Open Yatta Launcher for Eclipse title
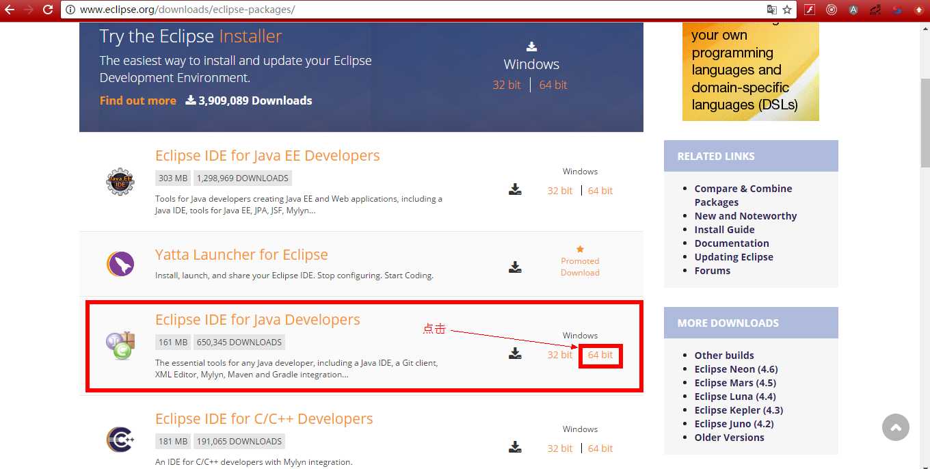This screenshot has height=469, width=930. click(241, 254)
